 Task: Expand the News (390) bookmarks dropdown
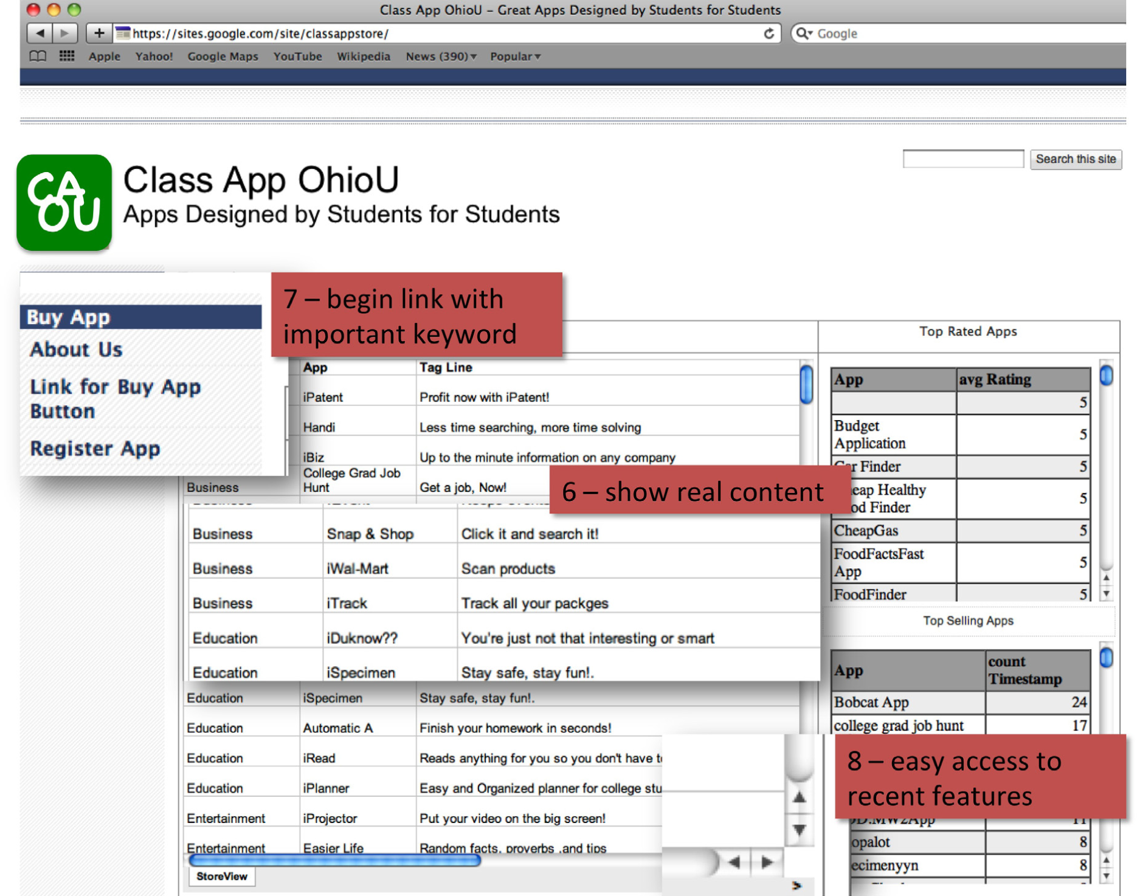(441, 57)
